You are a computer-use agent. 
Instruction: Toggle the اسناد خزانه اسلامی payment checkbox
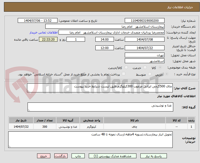[x=123, y=74]
